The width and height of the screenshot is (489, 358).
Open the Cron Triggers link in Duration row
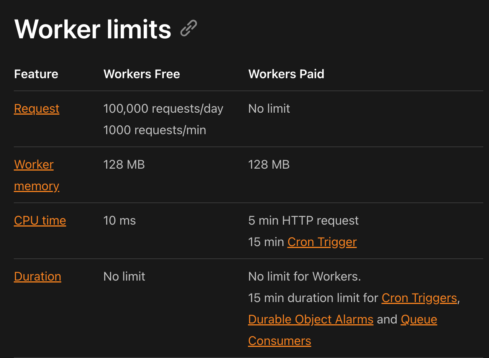419,298
